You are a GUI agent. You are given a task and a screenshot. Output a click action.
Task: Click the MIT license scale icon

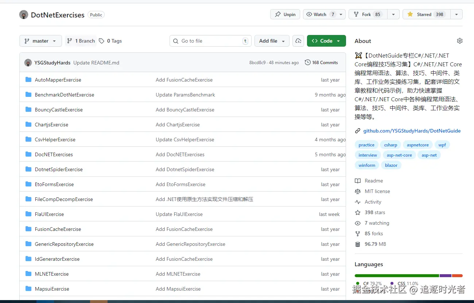coord(358,191)
